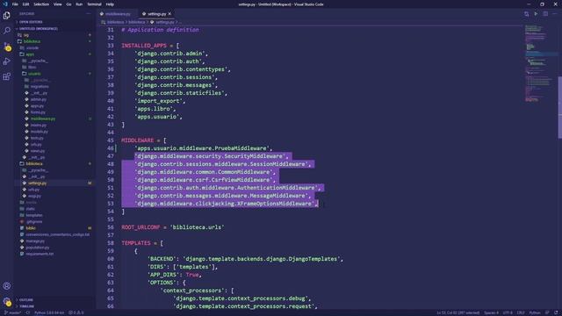Expand the Open Editors section

[x=31, y=22]
